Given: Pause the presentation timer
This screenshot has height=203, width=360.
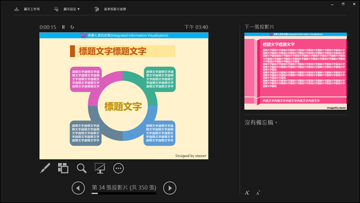Looking at the screenshot, I should click(x=63, y=27).
